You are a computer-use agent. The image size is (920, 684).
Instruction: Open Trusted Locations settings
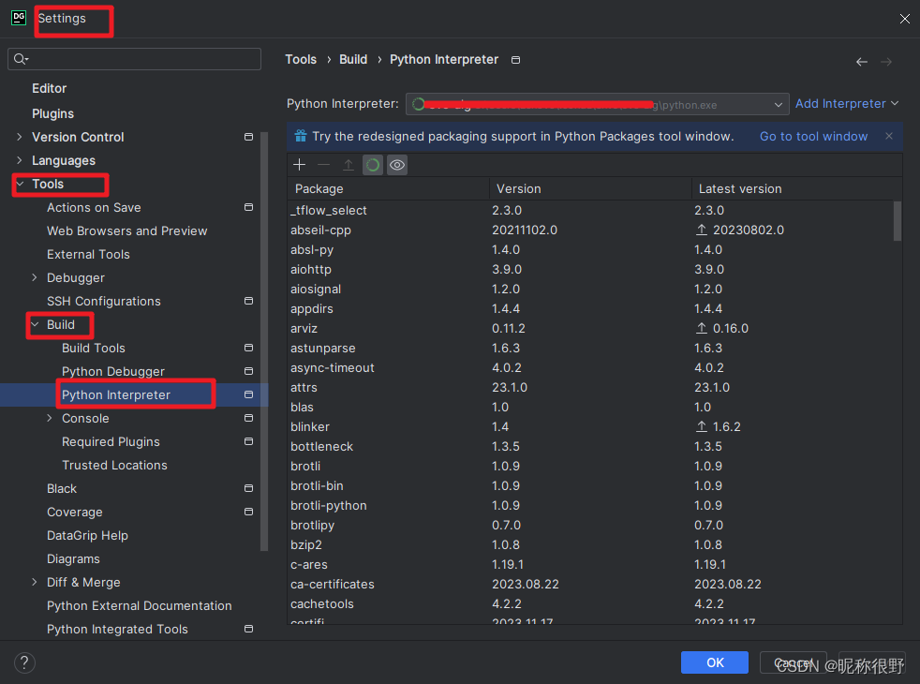[114, 465]
